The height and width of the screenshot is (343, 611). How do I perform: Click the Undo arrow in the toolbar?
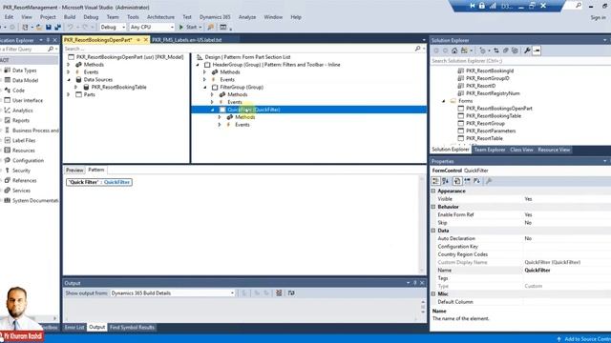click(x=70, y=28)
